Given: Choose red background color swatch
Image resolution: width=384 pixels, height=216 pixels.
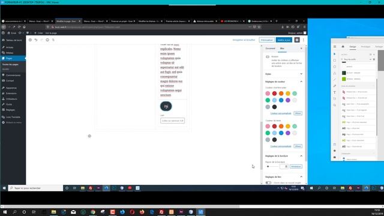Looking at the screenshot, I should tap(275, 94).
